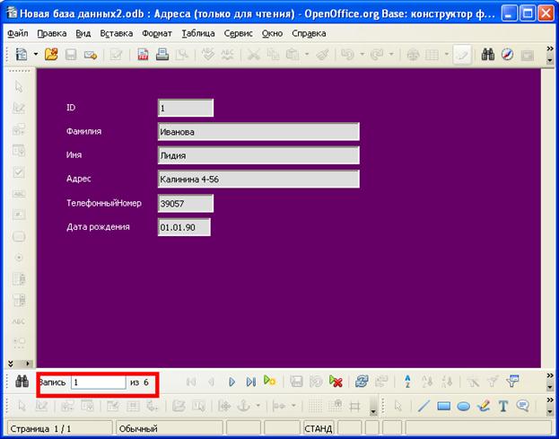559x439 pixels.
Task: Click the Open folder icon
Action: [x=51, y=55]
